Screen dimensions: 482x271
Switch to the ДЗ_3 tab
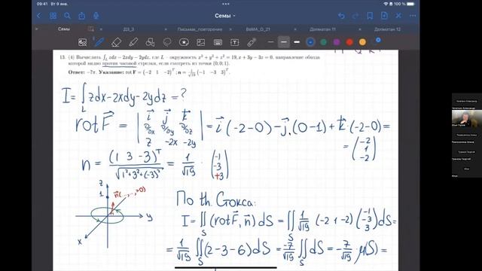[x=129, y=29]
